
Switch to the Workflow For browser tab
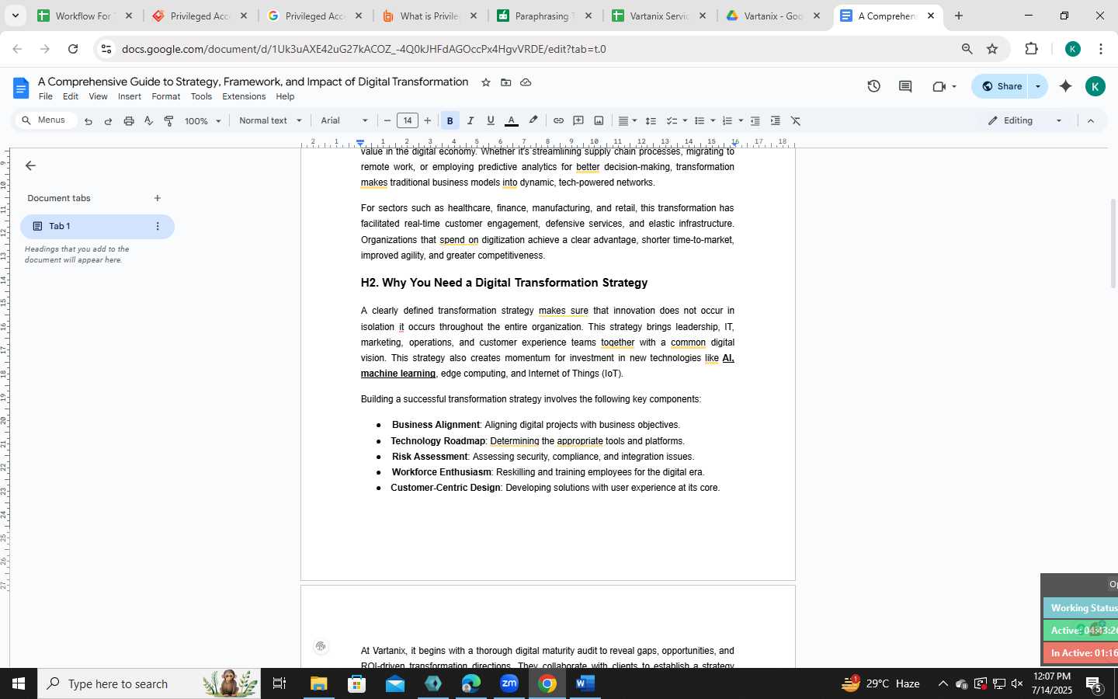point(85,16)
